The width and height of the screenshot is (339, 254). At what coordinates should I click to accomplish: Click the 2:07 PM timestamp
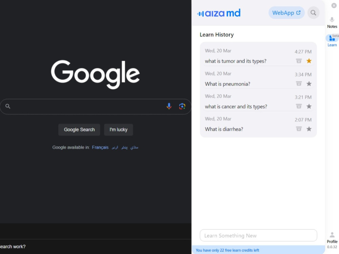pos(303,120)
